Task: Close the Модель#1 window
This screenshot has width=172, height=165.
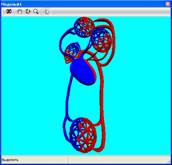Action: coord(168,4)
